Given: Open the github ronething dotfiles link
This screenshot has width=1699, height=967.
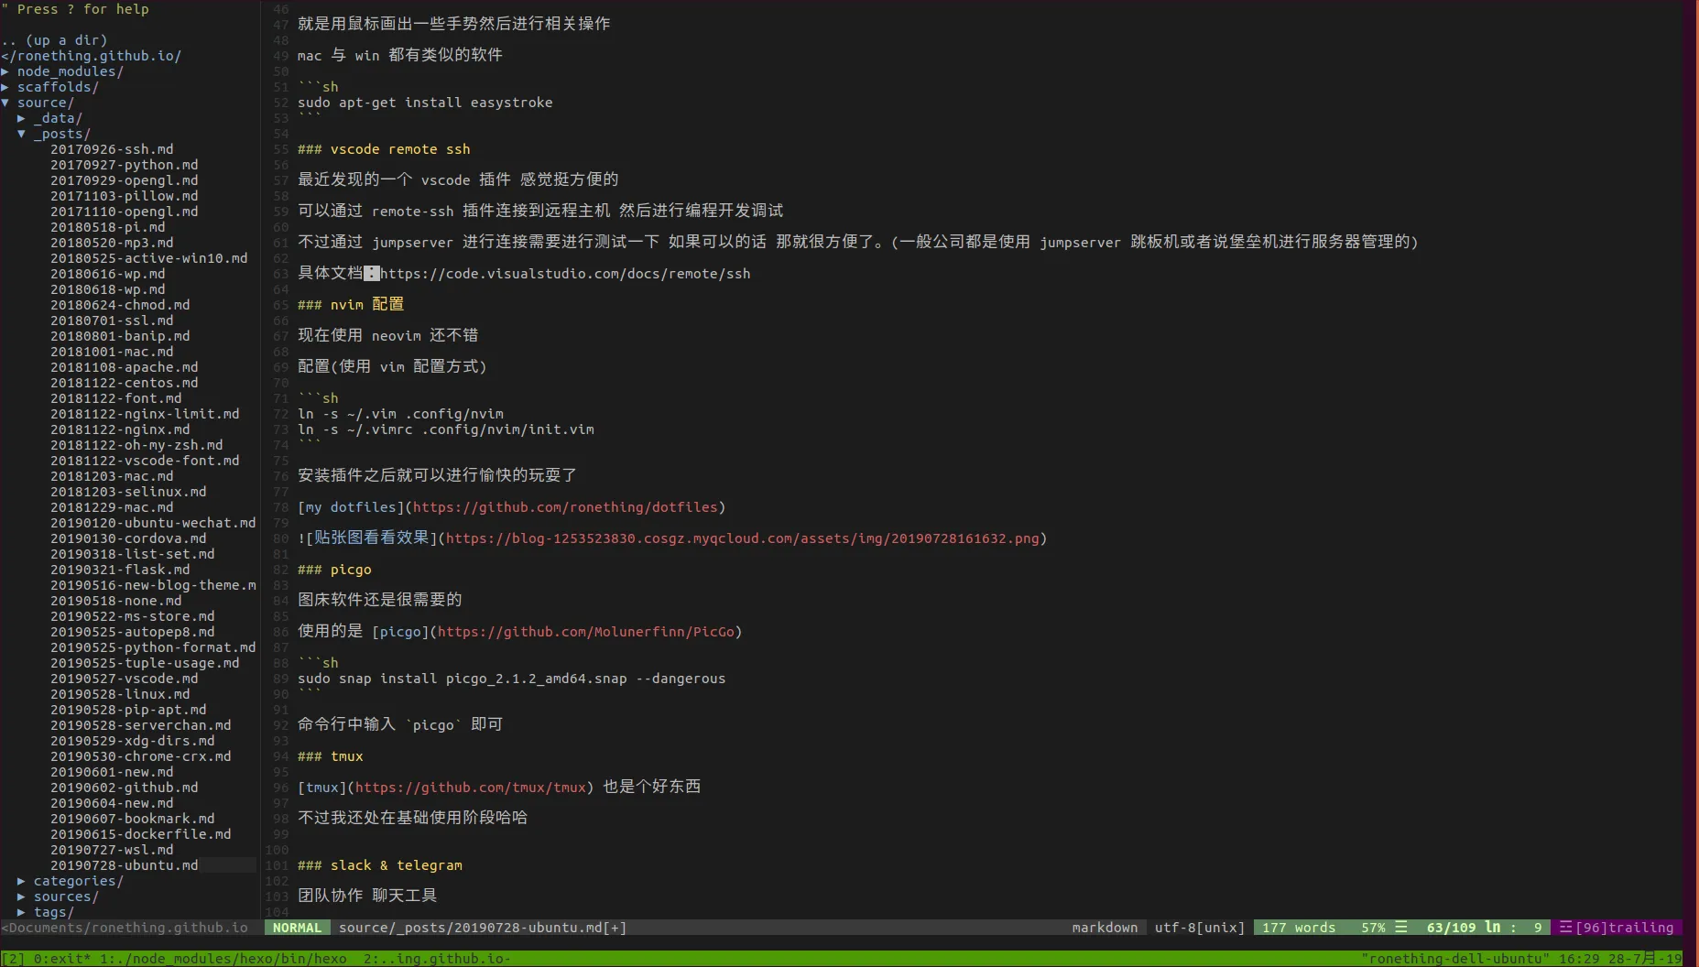Looking at the screenshot, I should (565, 507).
